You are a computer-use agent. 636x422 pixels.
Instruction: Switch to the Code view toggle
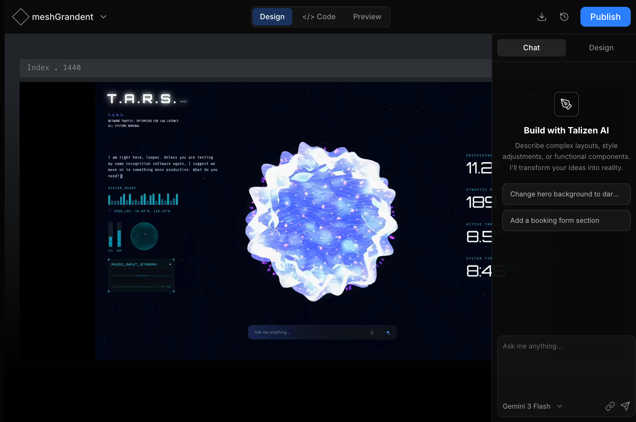click(x=319, y=17)
